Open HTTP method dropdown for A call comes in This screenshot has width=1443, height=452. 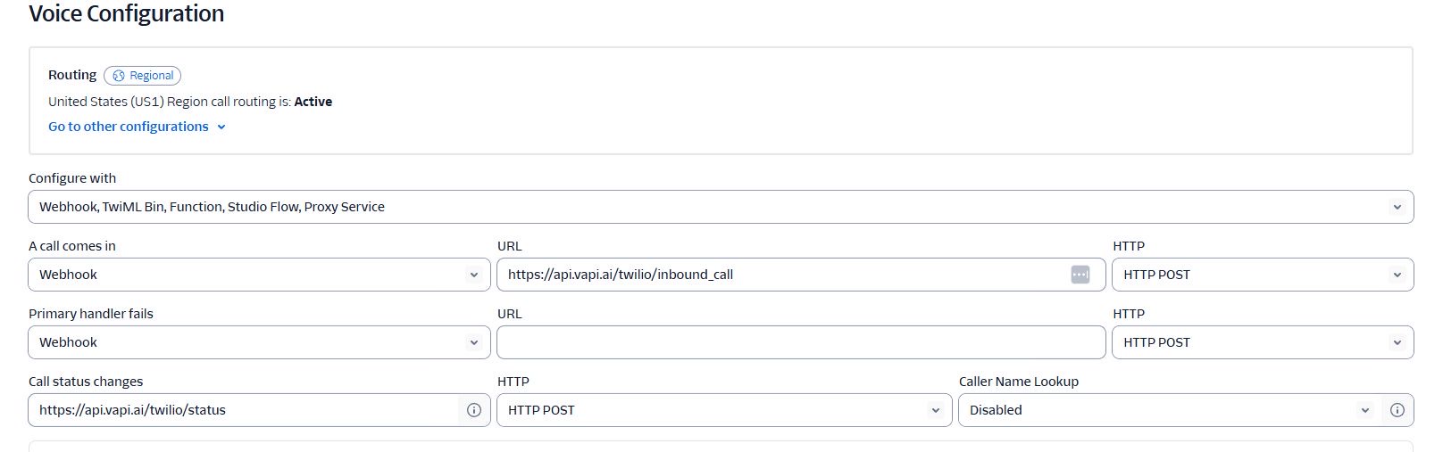1262,275
